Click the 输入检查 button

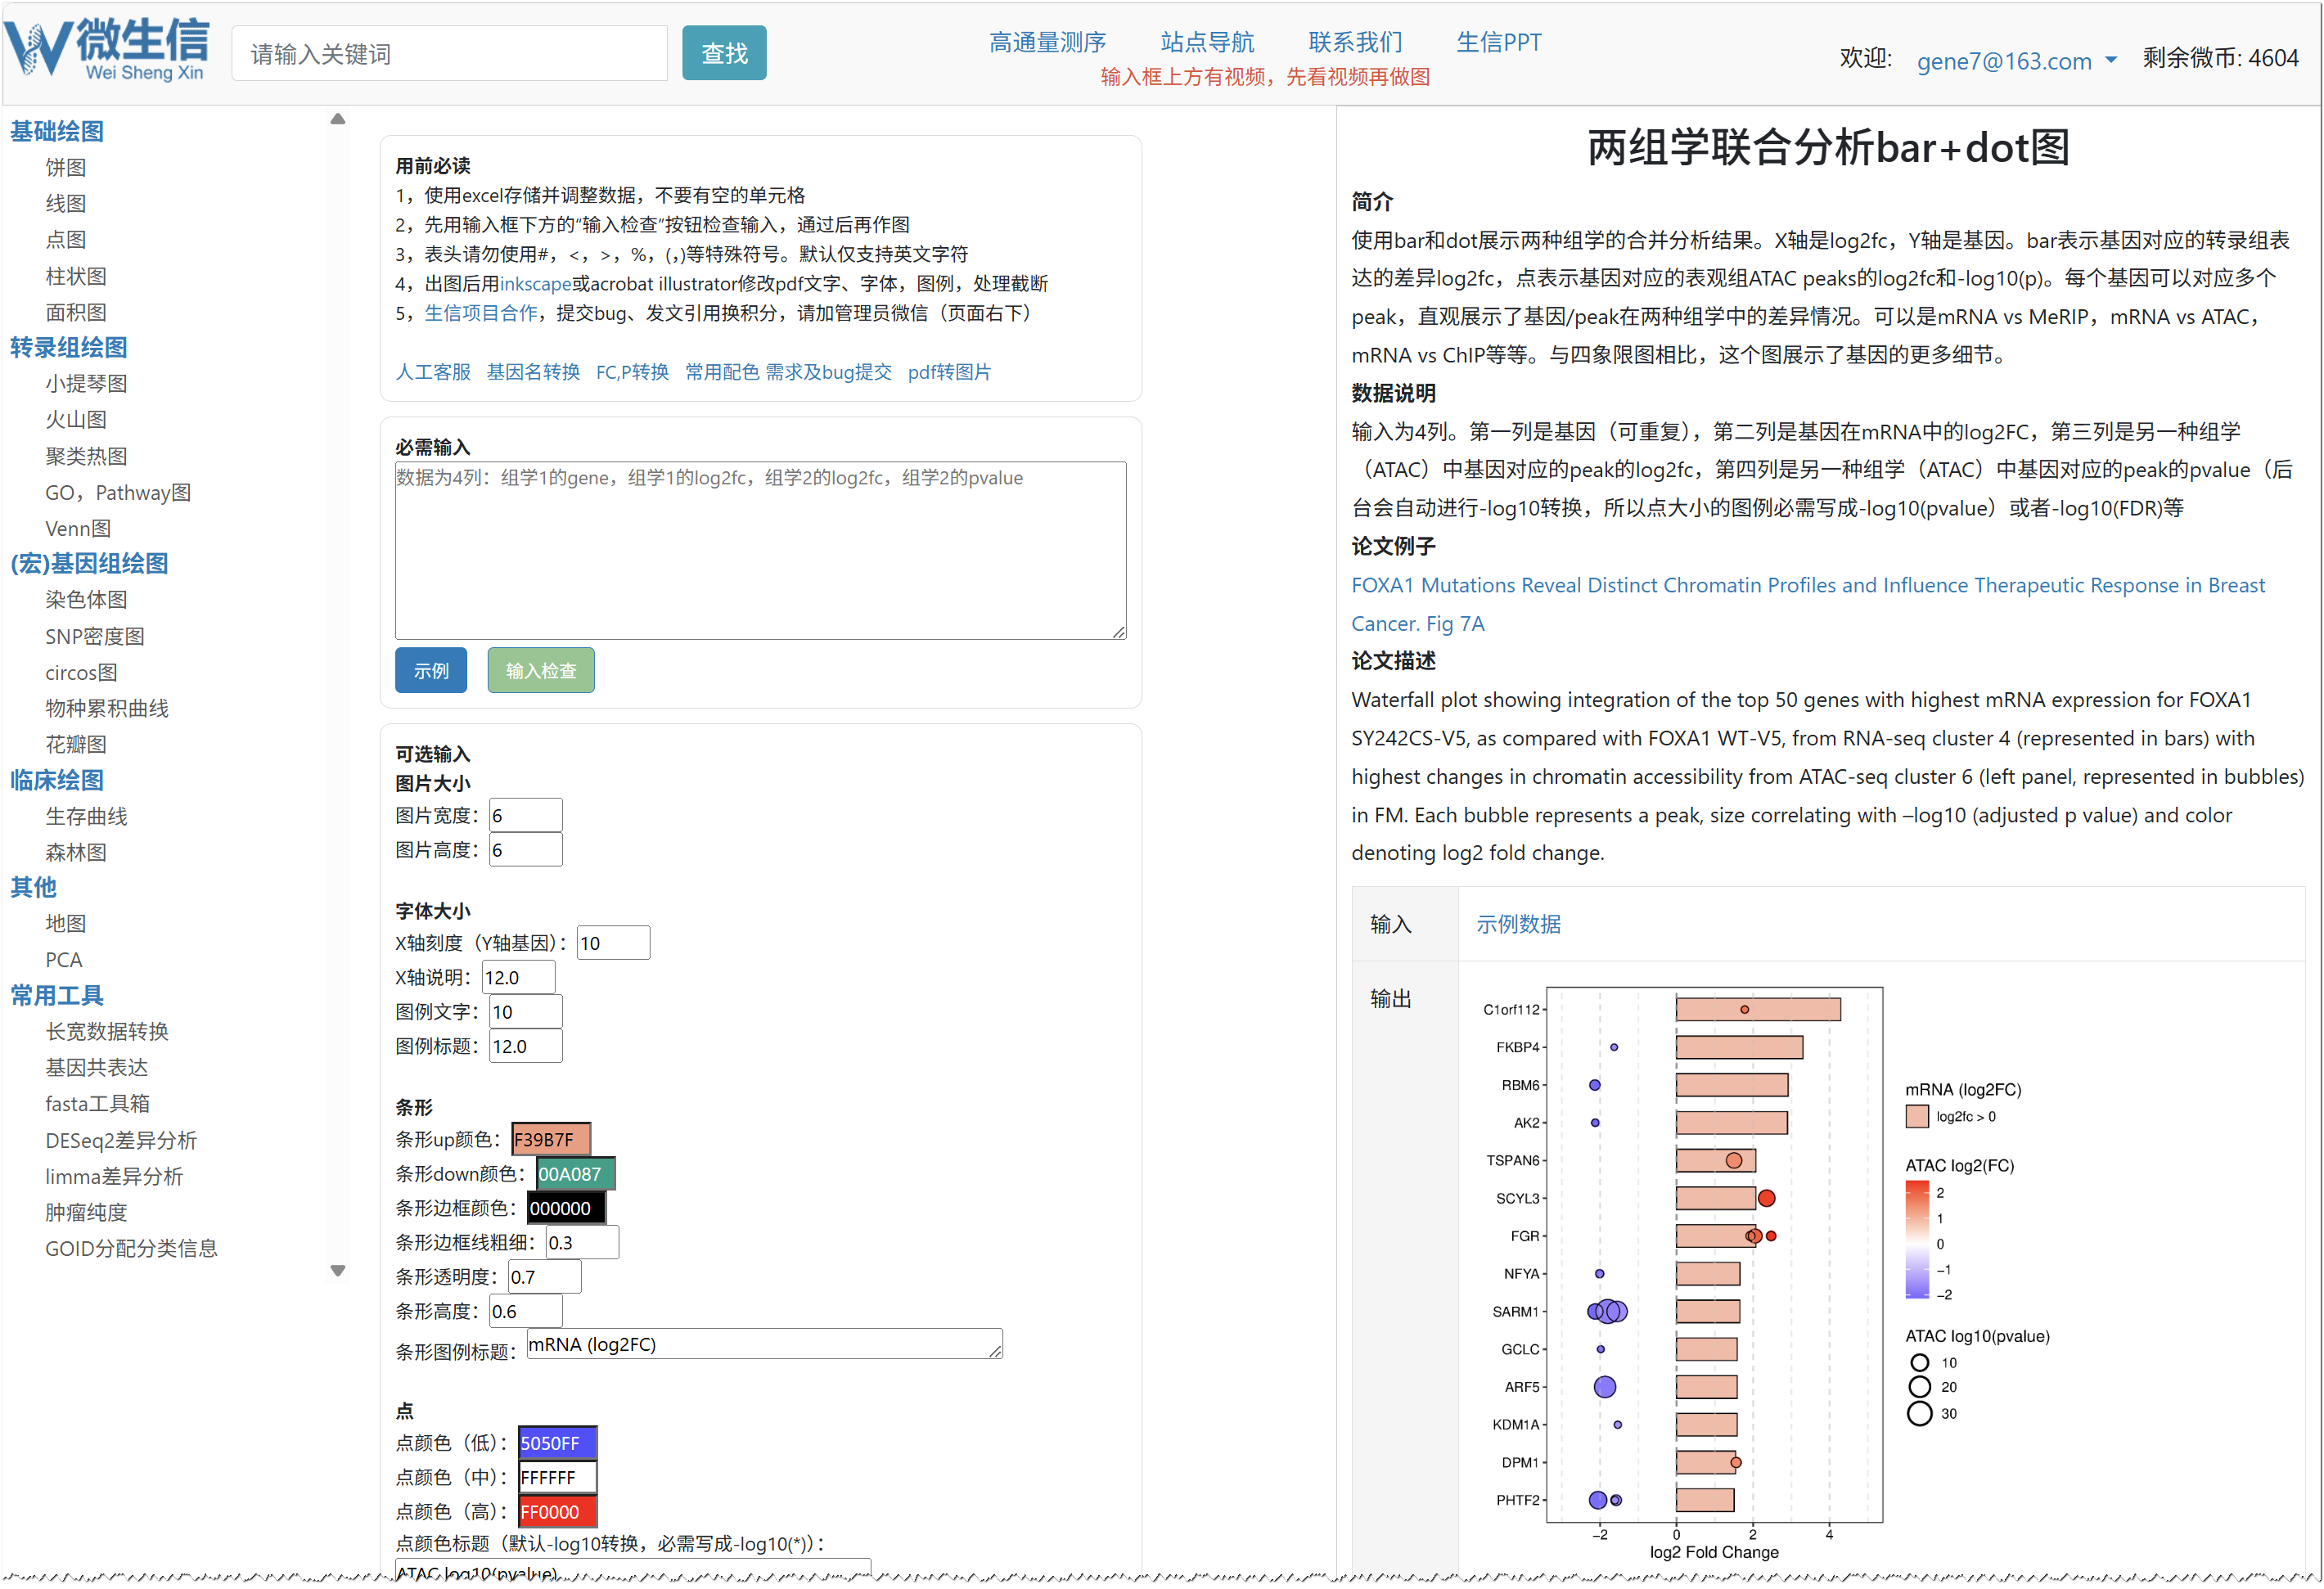tap(540, 670)
